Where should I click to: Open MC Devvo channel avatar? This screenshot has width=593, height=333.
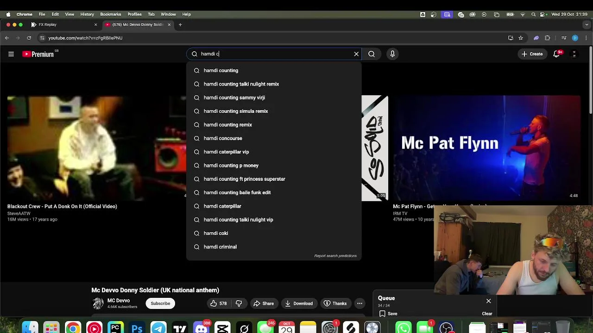pos(98,303)
